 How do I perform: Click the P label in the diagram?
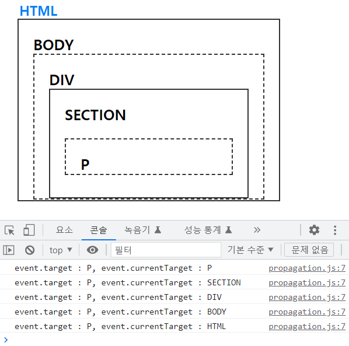point(85,165)
